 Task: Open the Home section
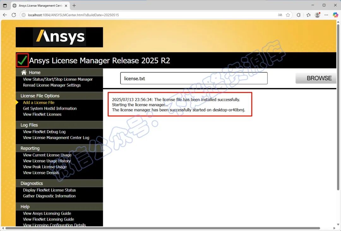35,72
